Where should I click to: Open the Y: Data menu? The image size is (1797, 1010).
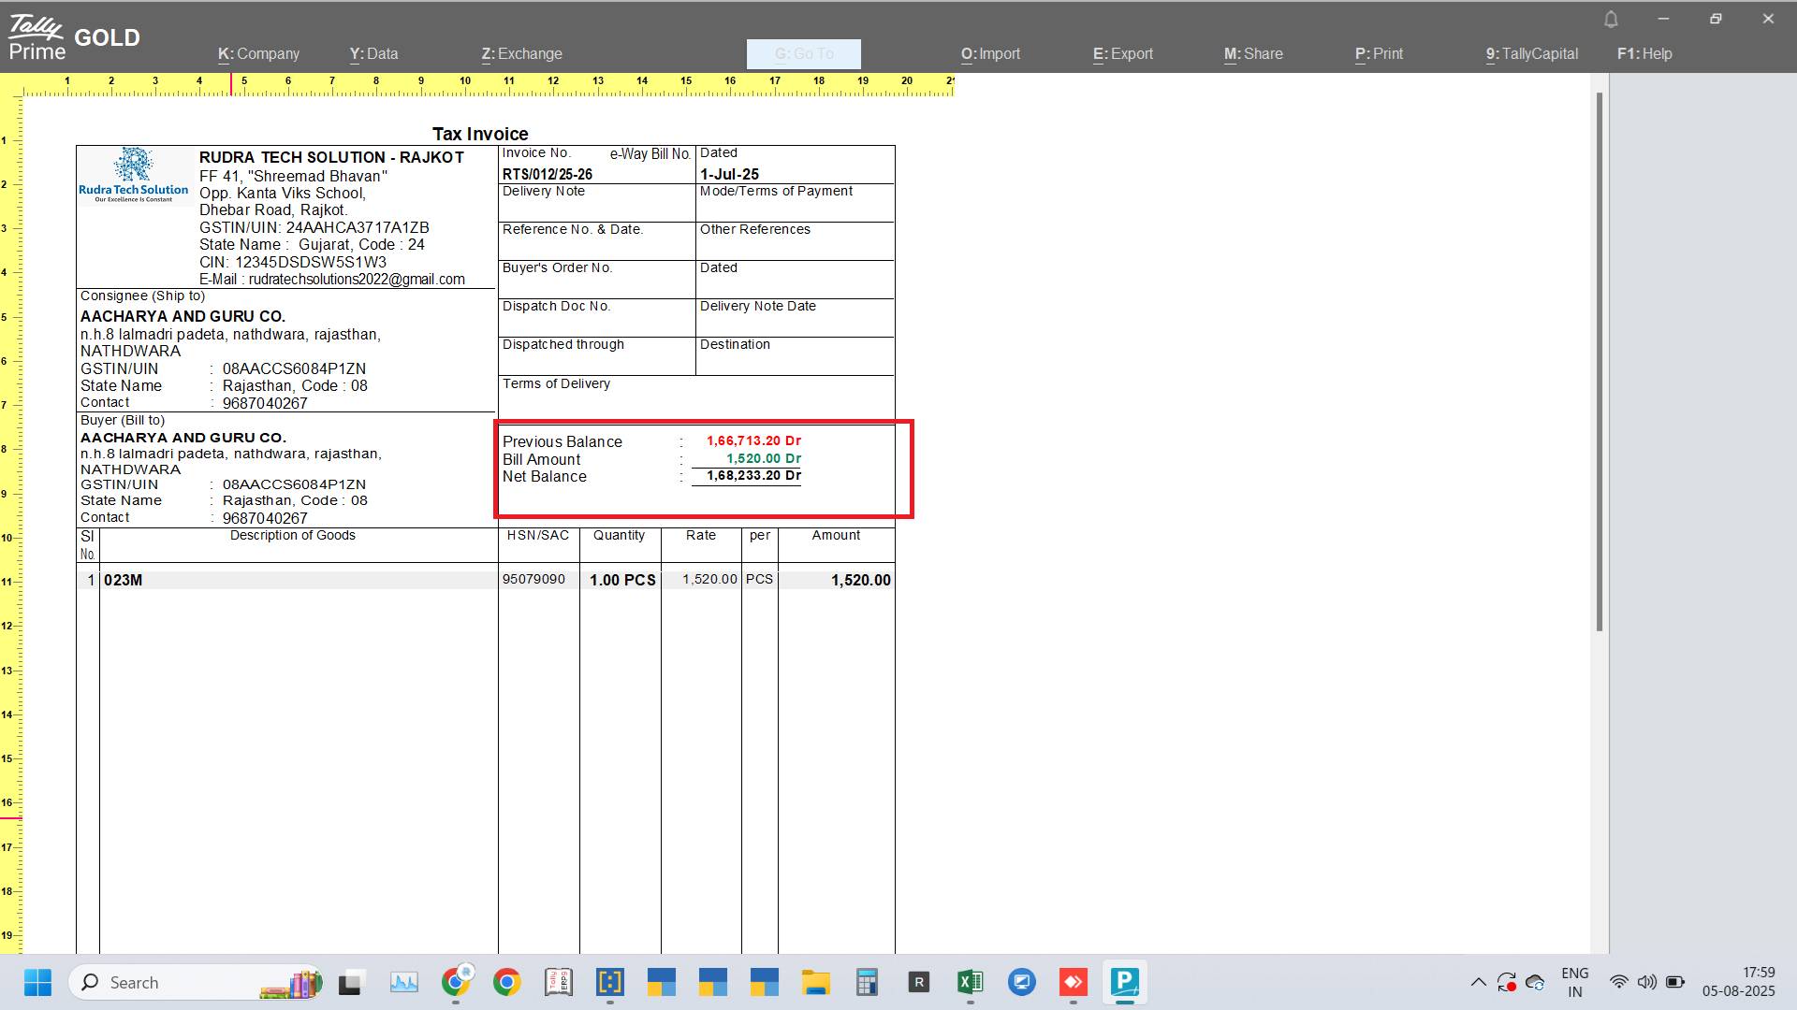pyautogui.click(x=373, y=54)
